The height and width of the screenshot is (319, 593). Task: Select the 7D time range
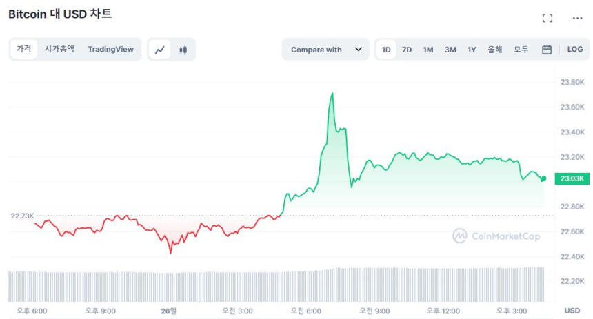(407, 50)
